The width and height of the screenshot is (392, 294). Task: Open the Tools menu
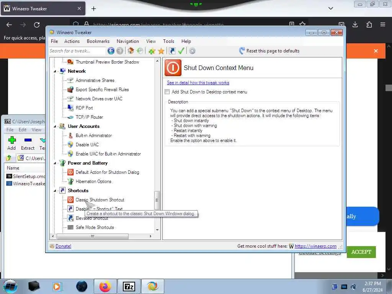tap(169, 41)
